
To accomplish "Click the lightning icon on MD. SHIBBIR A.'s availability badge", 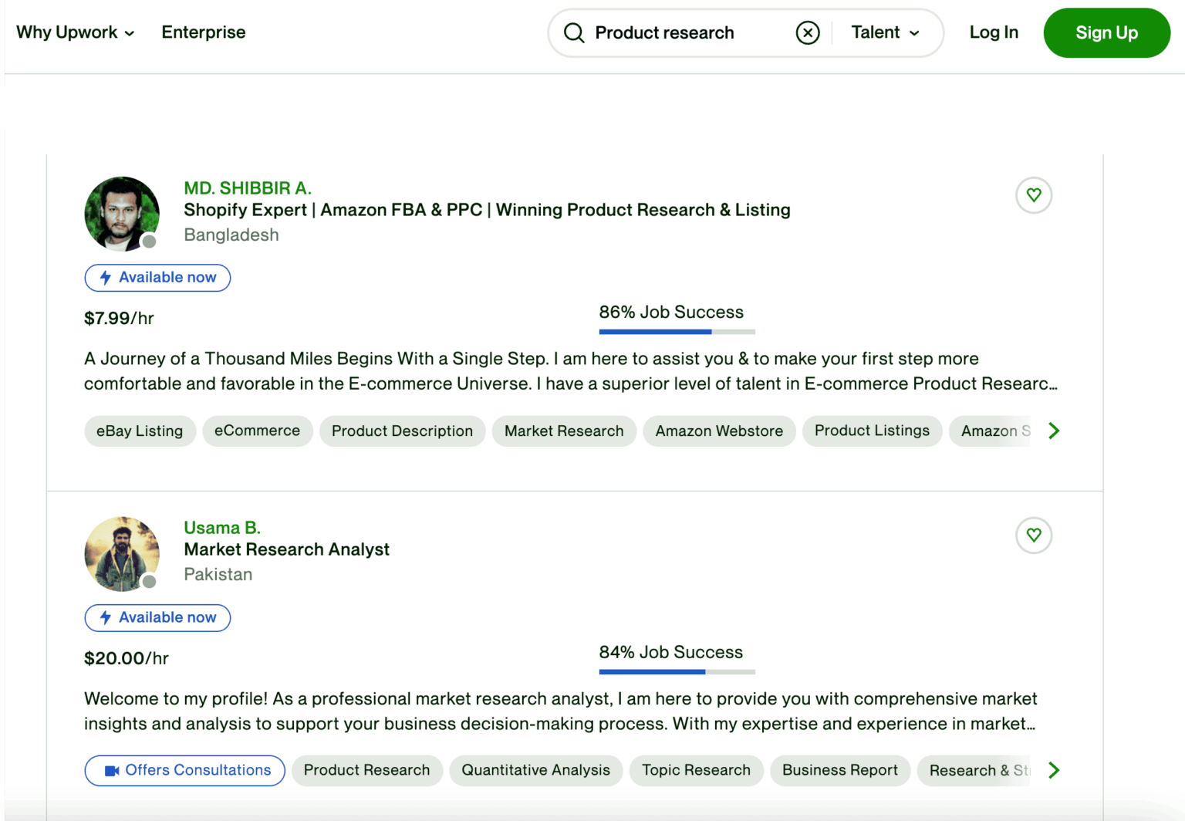I will coord(106,278).
